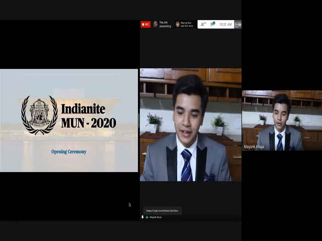The image size is (322, 241).
Task: Click Mayank Ahuja name on small tile
Action: pyautogui.click(x=254, y=147)
